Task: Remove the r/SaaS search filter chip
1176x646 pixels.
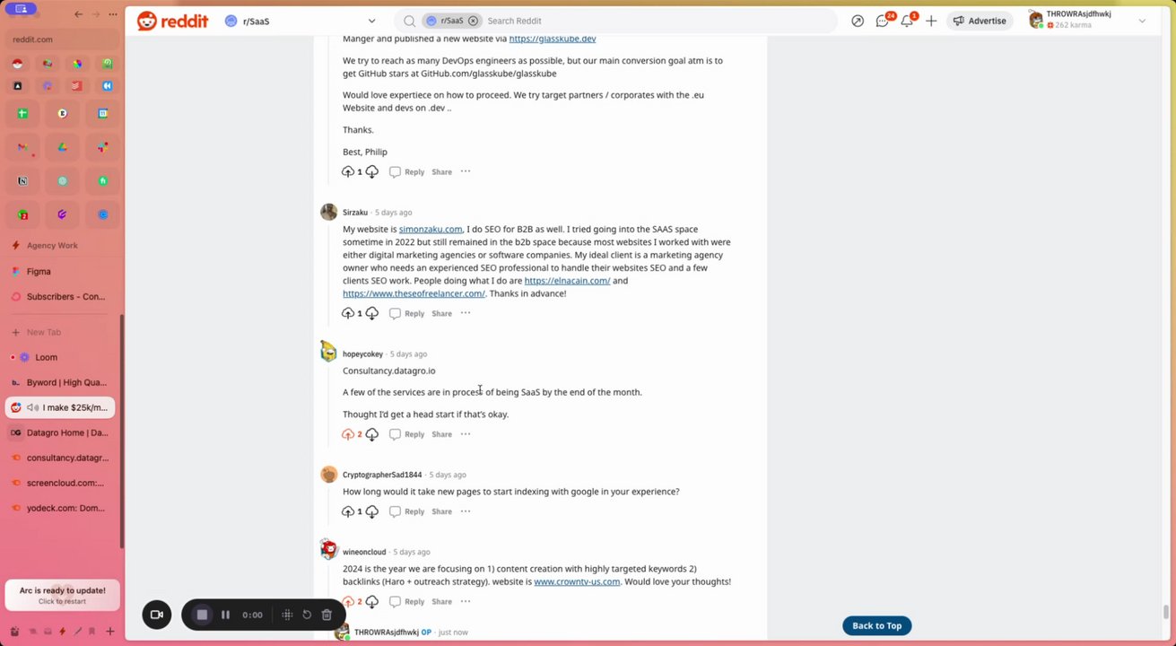Action: 473,21
